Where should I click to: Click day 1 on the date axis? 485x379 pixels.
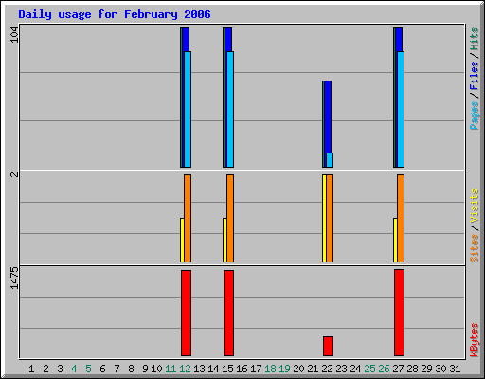[x=31, y=369]
